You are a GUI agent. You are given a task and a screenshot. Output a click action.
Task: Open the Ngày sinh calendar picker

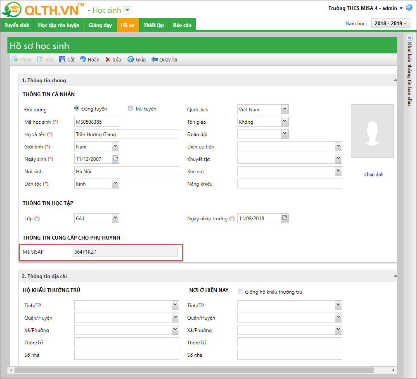(x=116, y=159)
